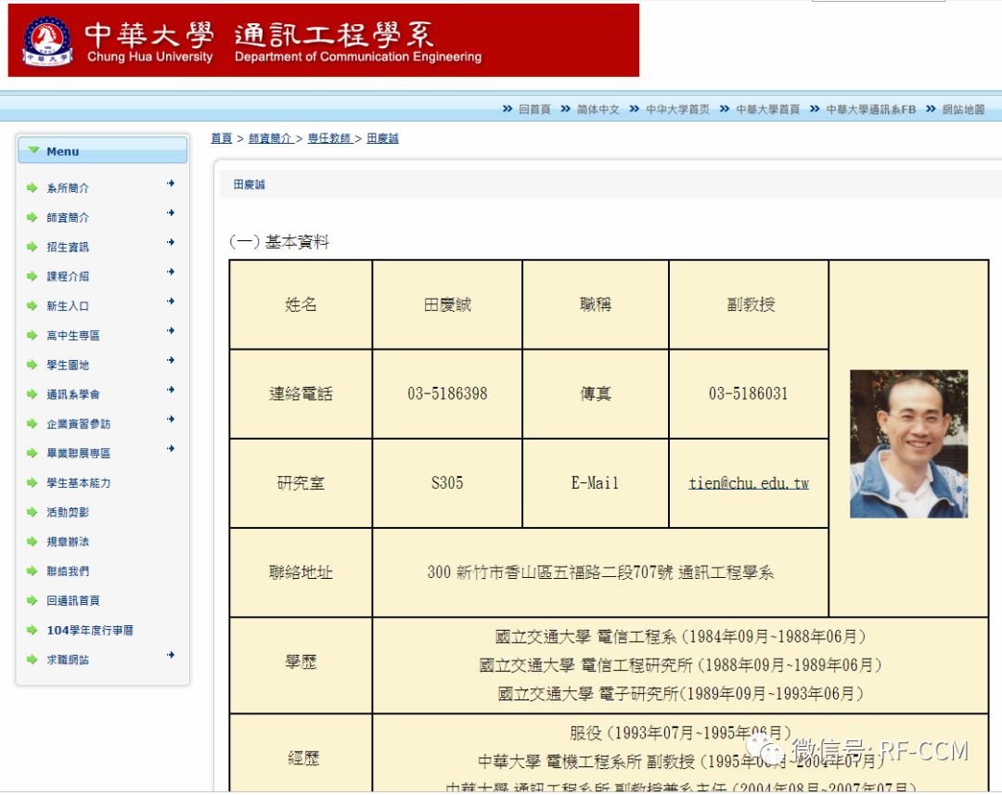Expand submenu arrow beside 高中生專區
Screen dimensions: 1002x795
(171, 330)
